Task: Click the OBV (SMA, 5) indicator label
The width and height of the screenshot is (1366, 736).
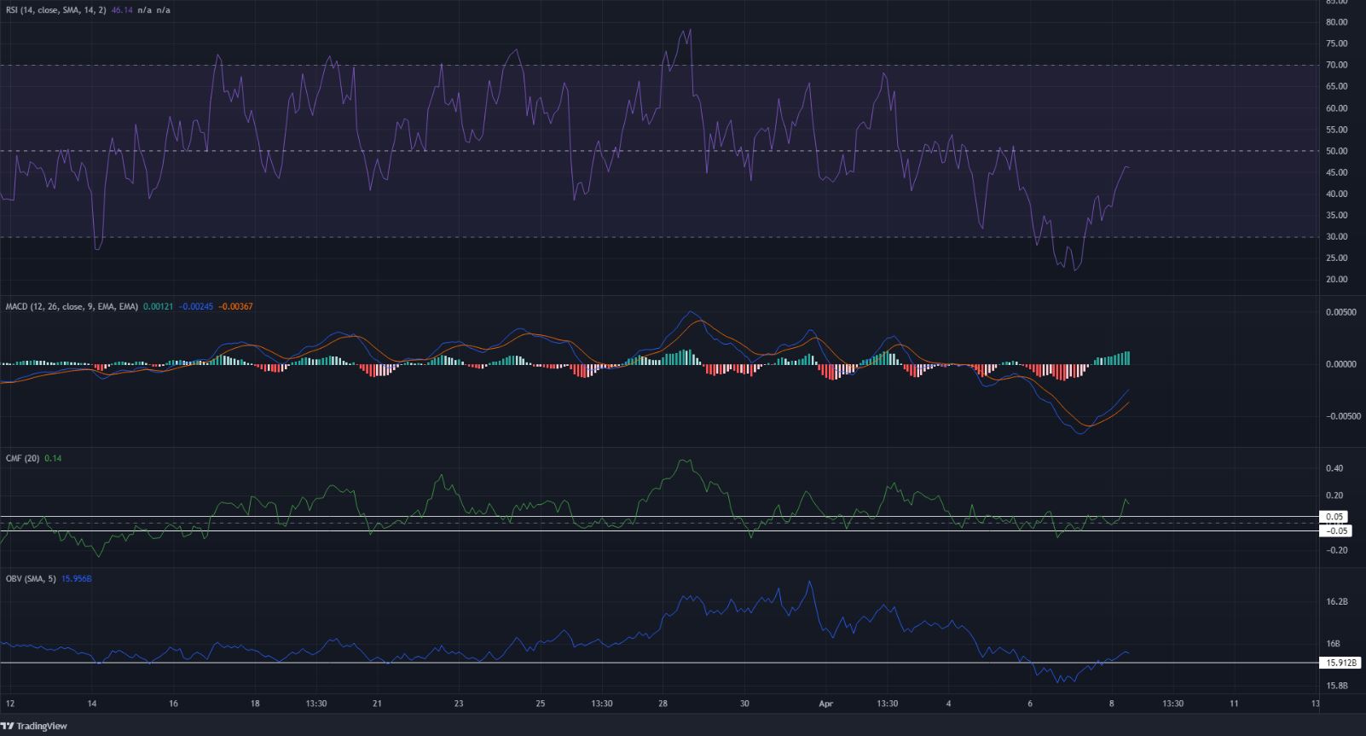Action: [31, 579]
